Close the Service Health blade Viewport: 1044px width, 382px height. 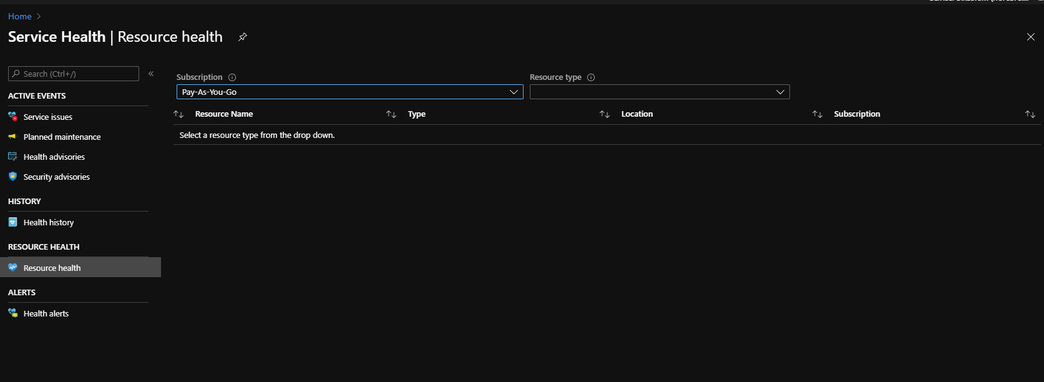(x=1031, y=37)
